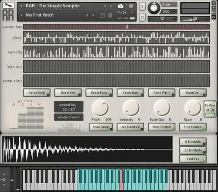Click the instrument name RAR - The Simple Sampler
Screen dimensions: 218x192
(53, 6)
